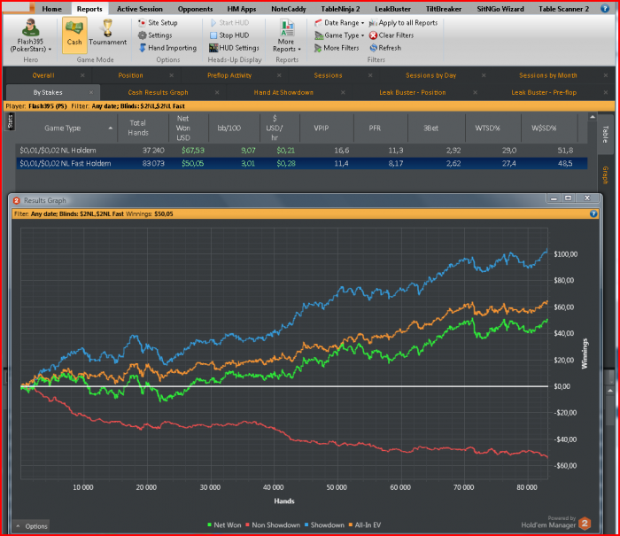This screenshot has height=536, width=620.
Task: Click More Filters funnel icon
Action: pos(318,48)
